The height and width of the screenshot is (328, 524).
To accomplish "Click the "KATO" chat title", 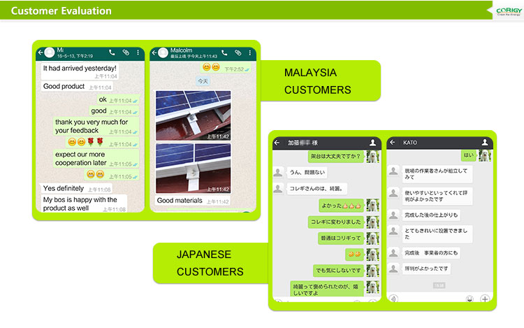I will pos(409,143).
